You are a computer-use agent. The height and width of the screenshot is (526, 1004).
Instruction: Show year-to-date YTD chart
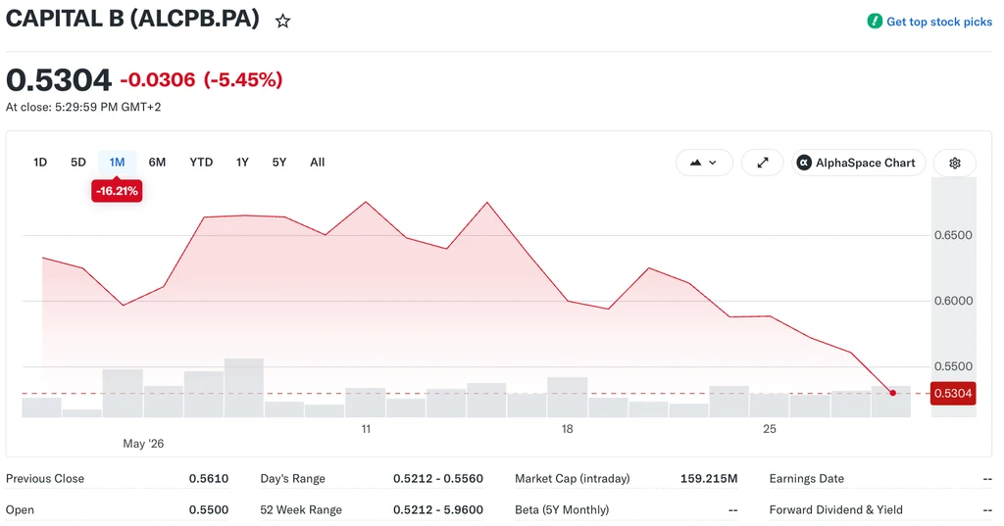[201, 163]
